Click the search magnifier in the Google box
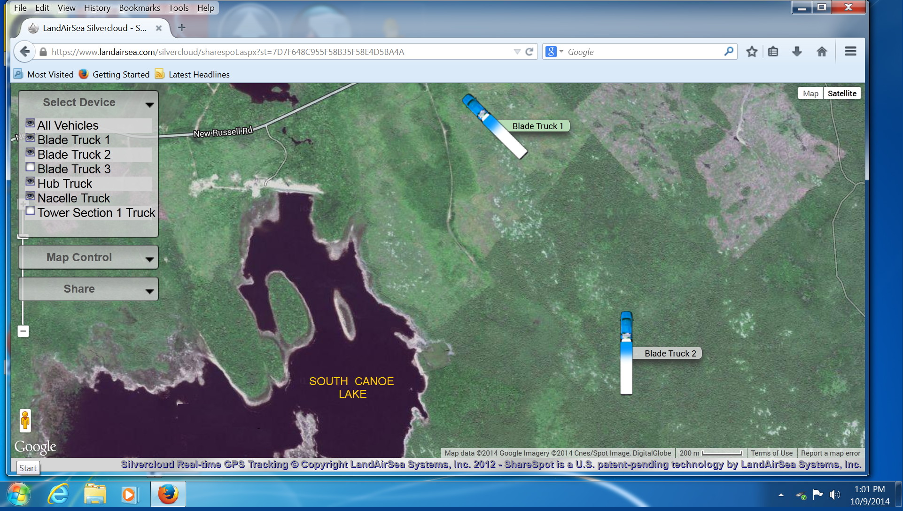 click(x=729, y=51)
